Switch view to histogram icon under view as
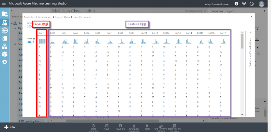 point(29,42)
